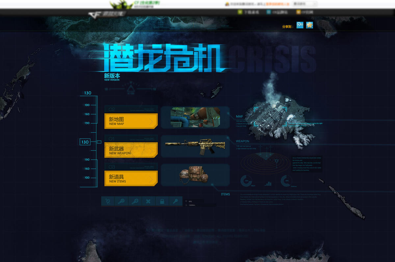Open the blue-icon forum link in the nav bar

(x=277, y=12)
